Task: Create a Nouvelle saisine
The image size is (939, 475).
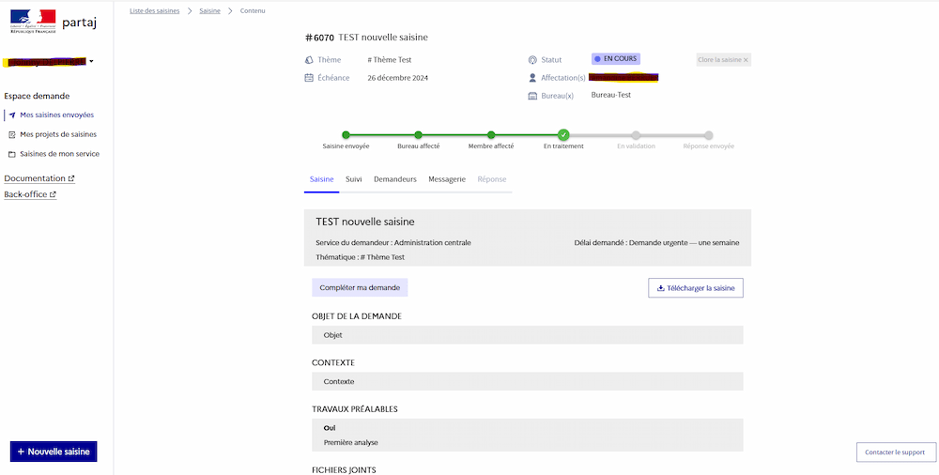Action: 54,452
